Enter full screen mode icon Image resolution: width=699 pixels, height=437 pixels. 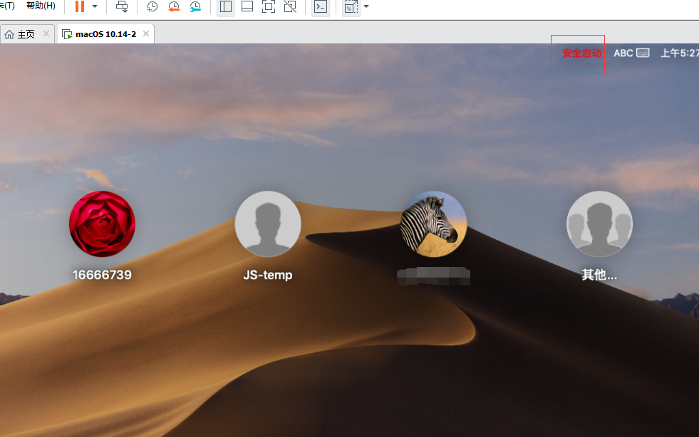[x=269, y=6]
